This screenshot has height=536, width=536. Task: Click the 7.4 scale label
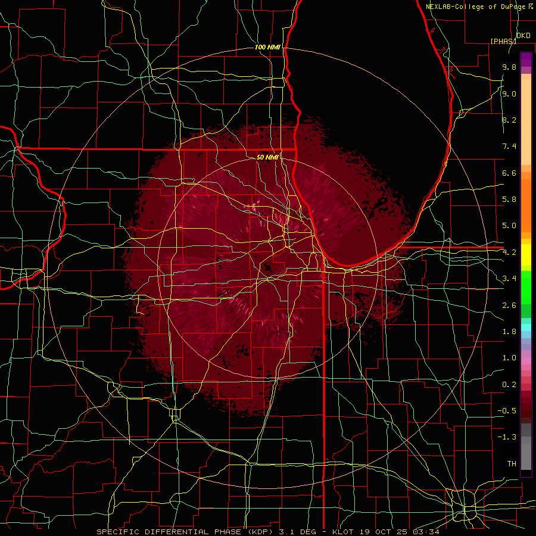pos(509,147)
